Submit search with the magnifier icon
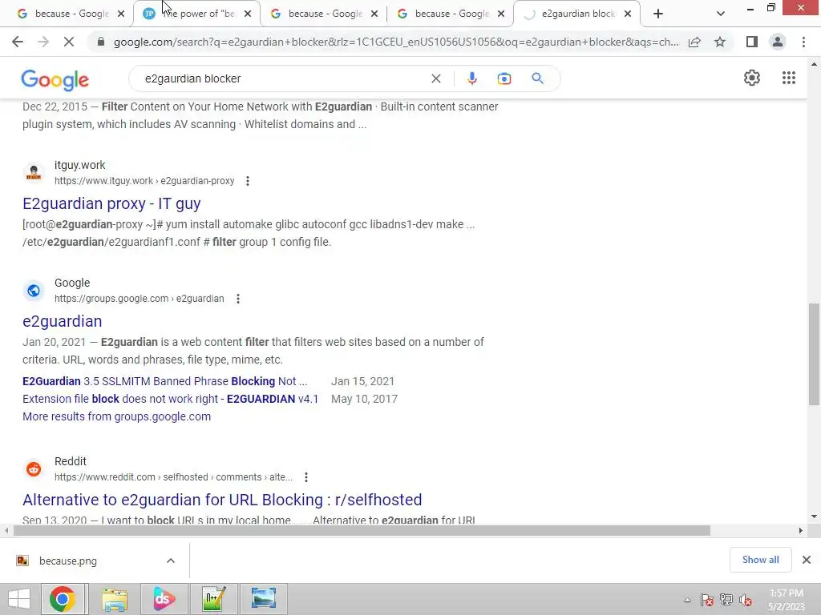Screen dimensions: 821x615 point(537,78)
